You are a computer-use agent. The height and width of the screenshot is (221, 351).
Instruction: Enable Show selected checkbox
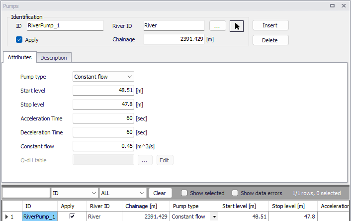click(x=184, y=193)
